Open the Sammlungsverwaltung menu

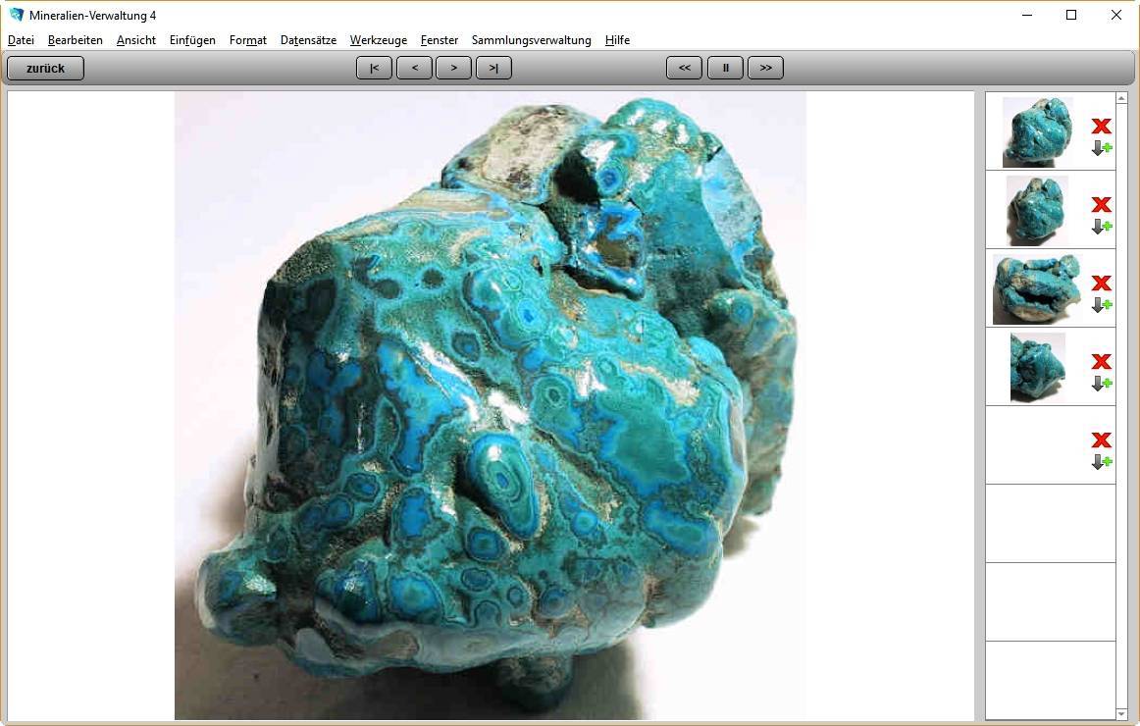(531, 40)
